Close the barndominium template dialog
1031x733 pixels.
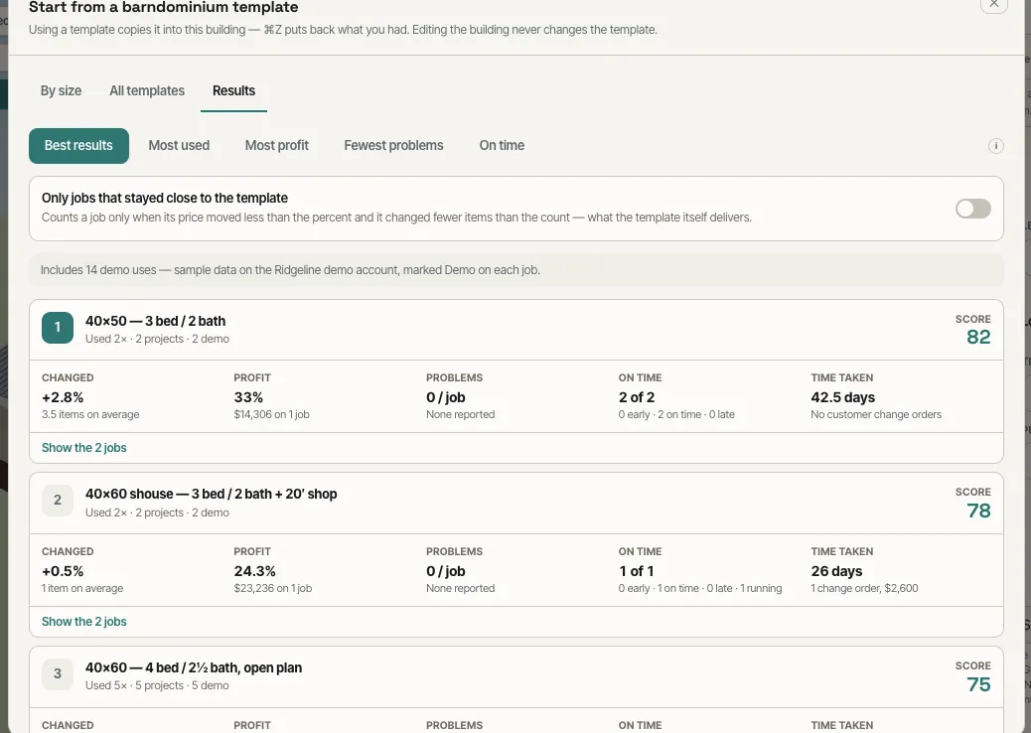coord(993,4)
